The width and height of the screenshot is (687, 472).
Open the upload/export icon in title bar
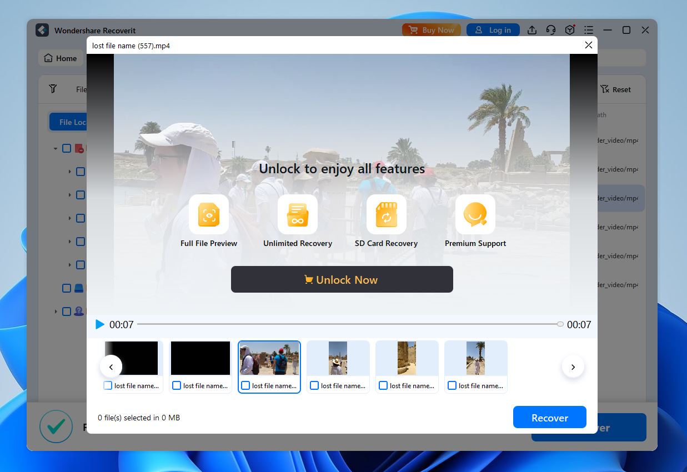coord(532,30)
